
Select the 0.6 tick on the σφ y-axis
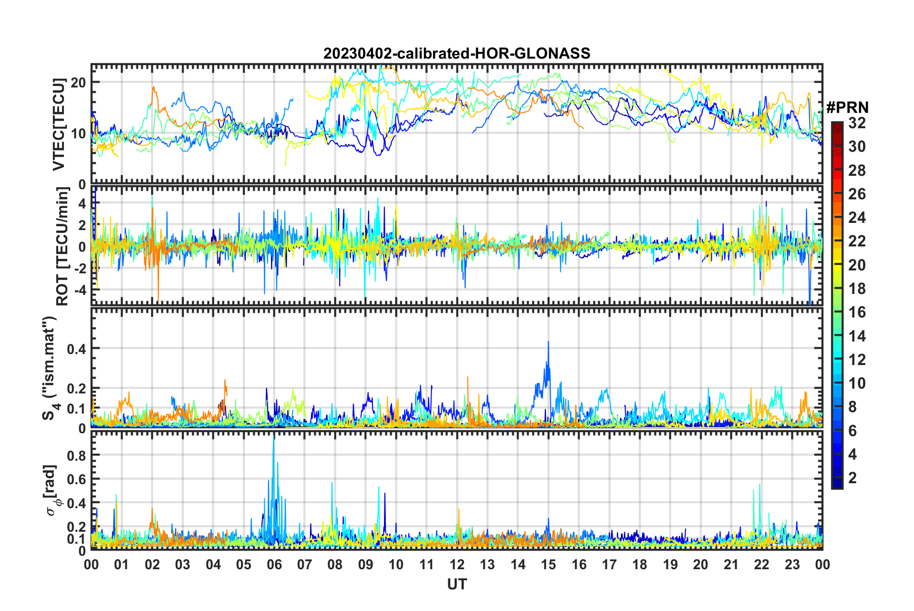[x=77, y=479]
